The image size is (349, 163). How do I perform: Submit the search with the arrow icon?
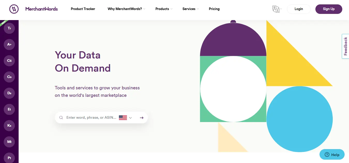pos(141,117)
